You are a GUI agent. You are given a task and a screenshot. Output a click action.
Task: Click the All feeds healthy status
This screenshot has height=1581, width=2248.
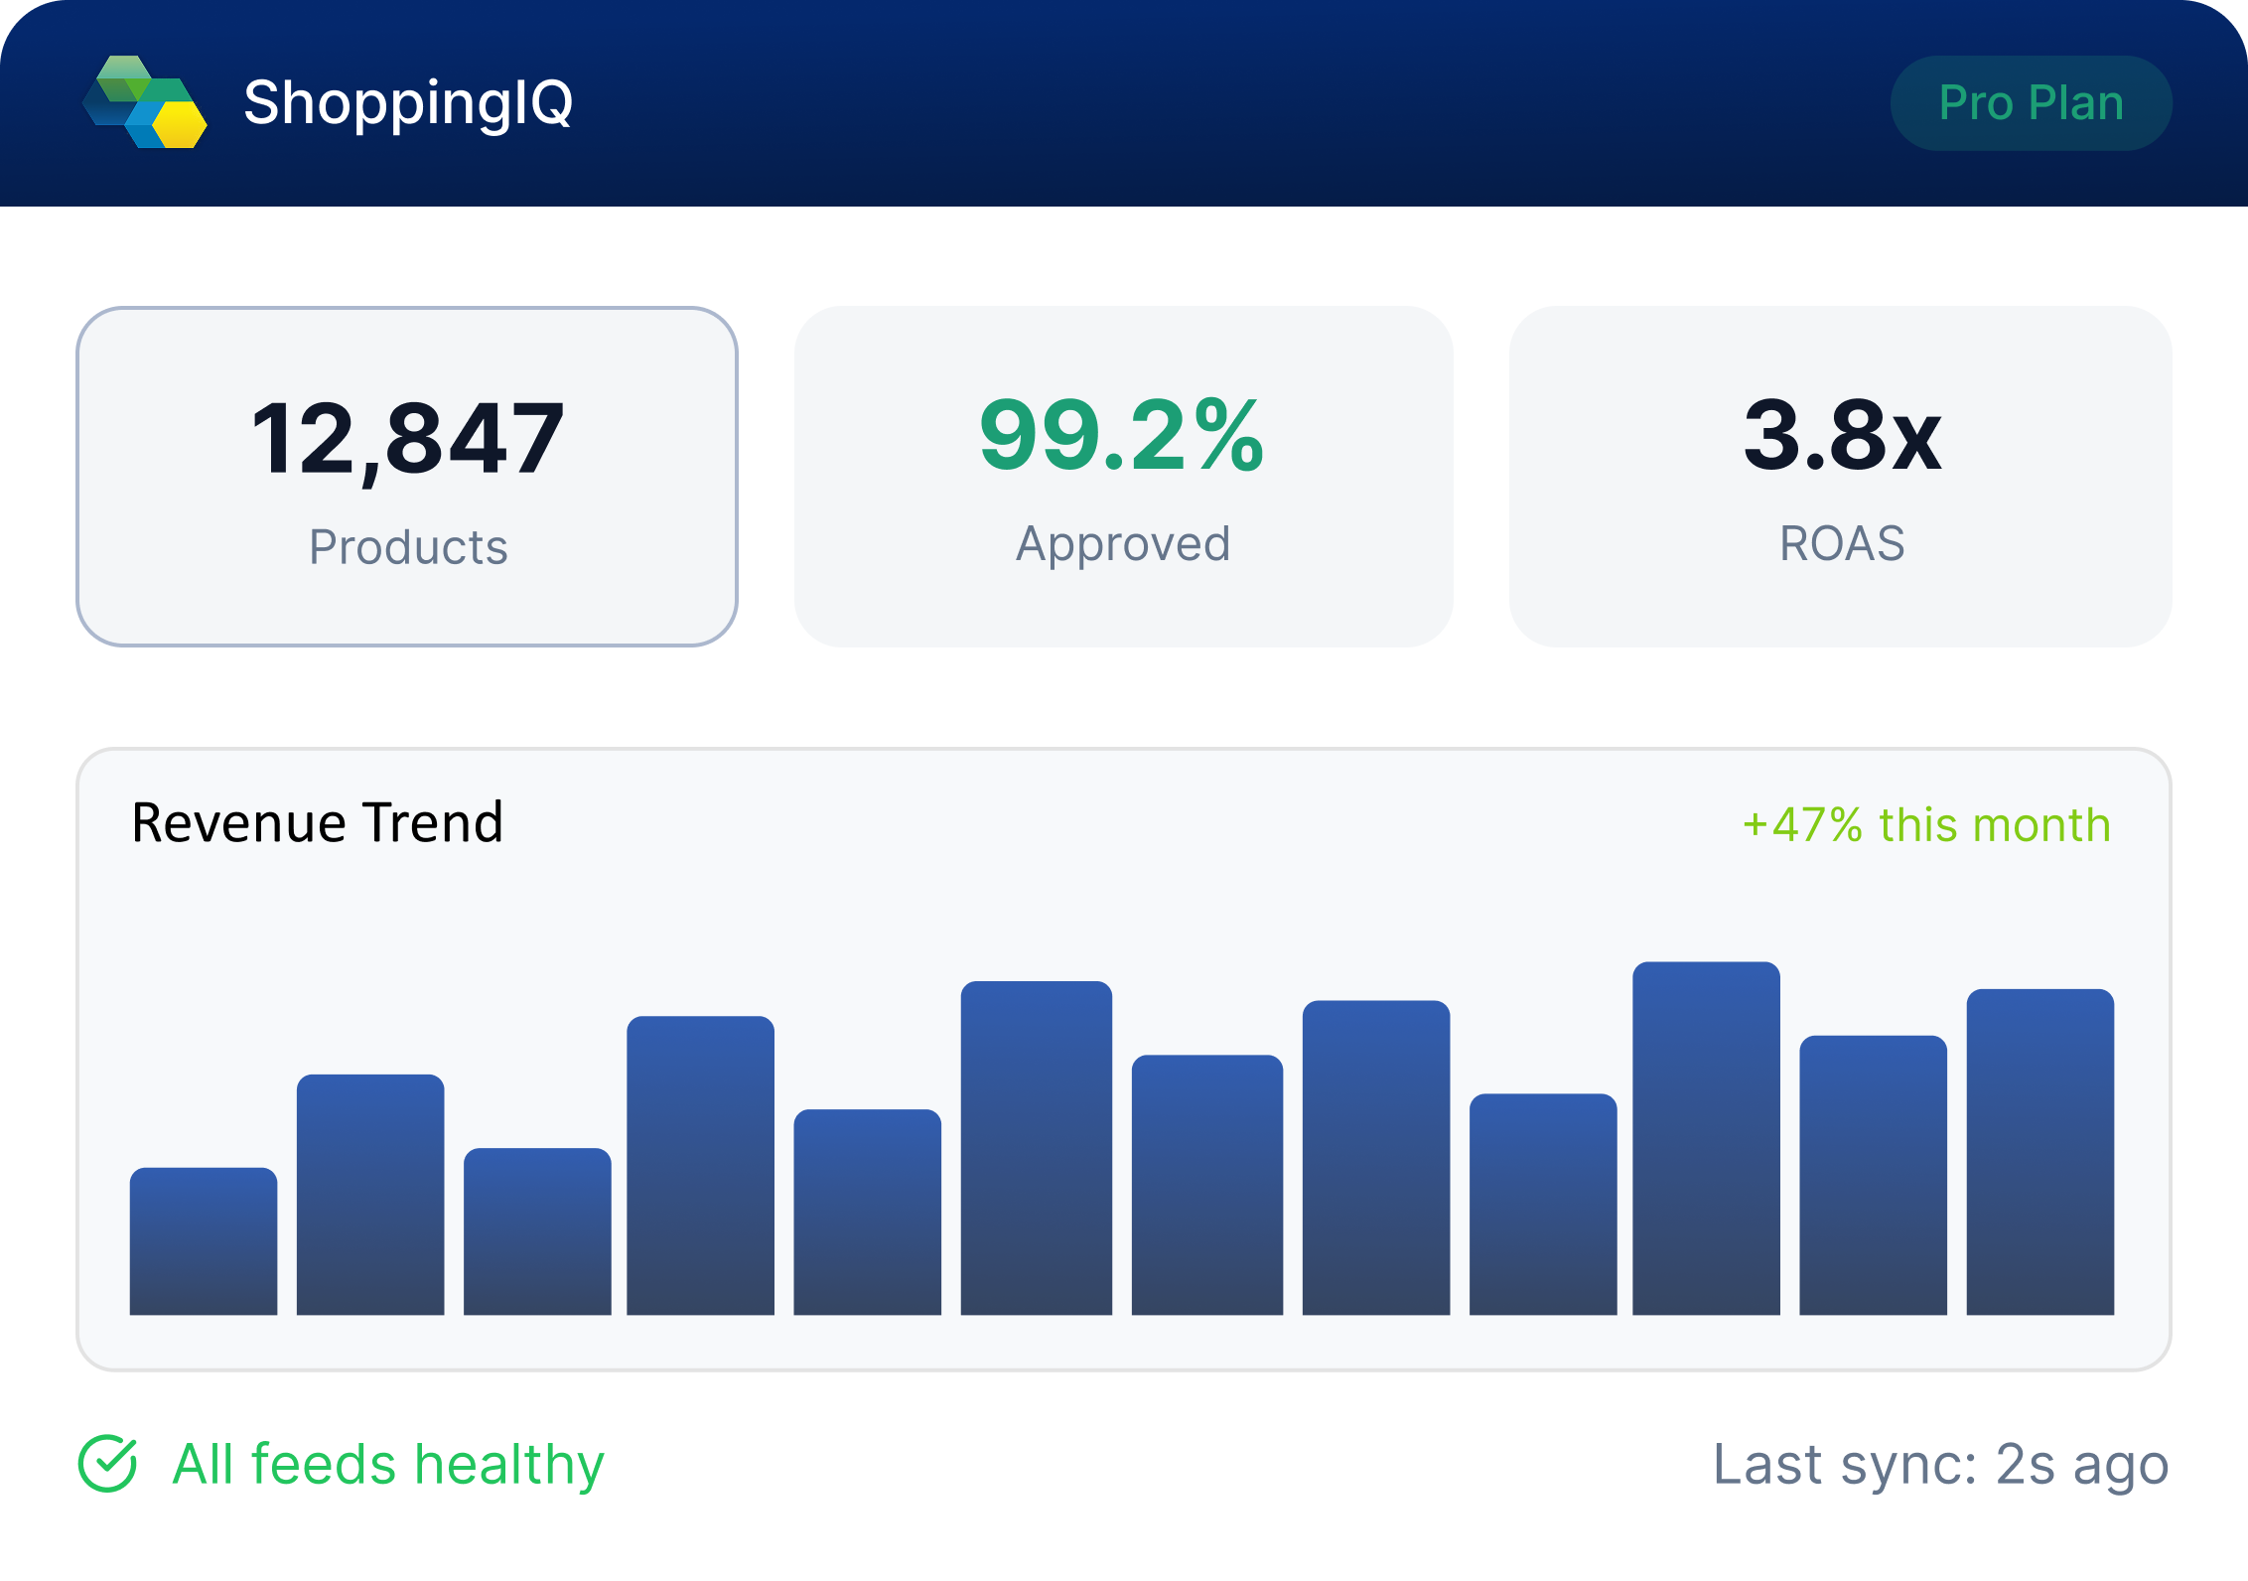click(x=388, y=1464)
